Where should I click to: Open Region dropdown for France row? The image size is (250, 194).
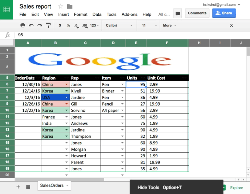67,117
